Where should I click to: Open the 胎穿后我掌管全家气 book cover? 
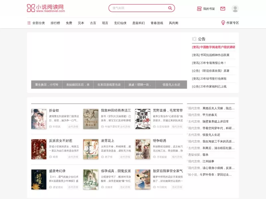143,179
